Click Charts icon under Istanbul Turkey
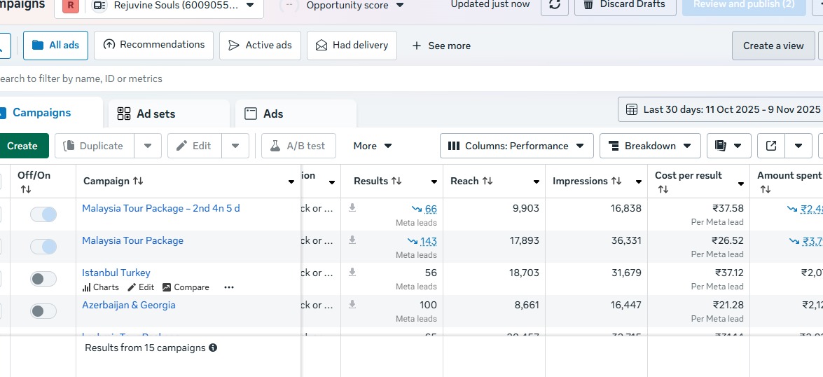The width and height of the screenshot is (823, 377). (87, 287)
